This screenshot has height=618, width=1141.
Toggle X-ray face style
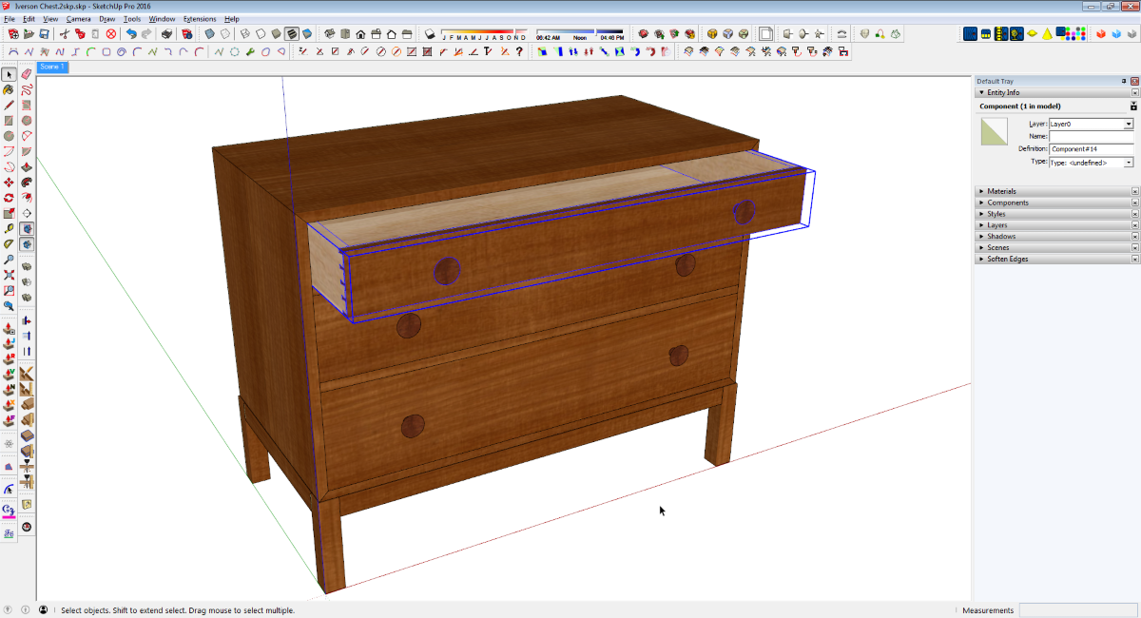pos(209,34)
